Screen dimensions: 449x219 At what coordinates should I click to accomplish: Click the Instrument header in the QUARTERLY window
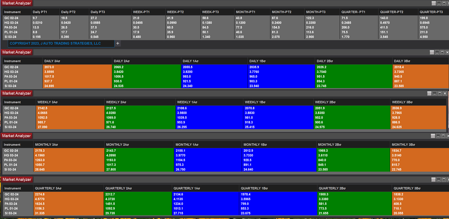18,188
